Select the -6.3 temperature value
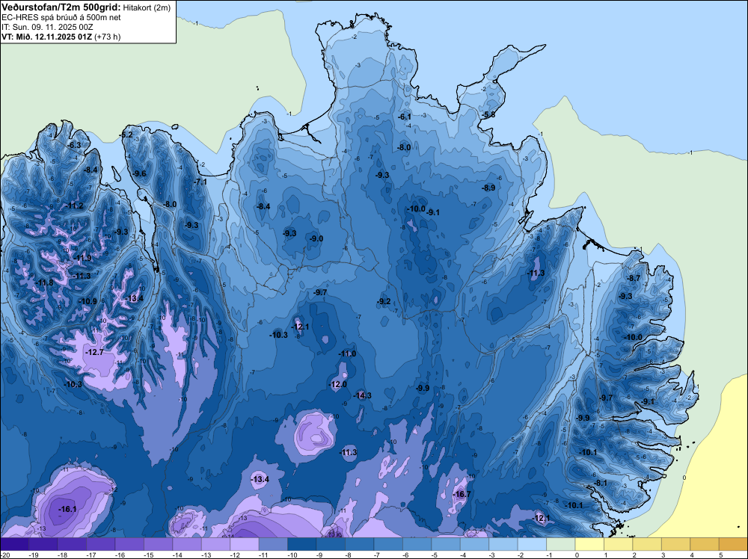748x559 pixels. pyautogui.click(x=73, y=145)
